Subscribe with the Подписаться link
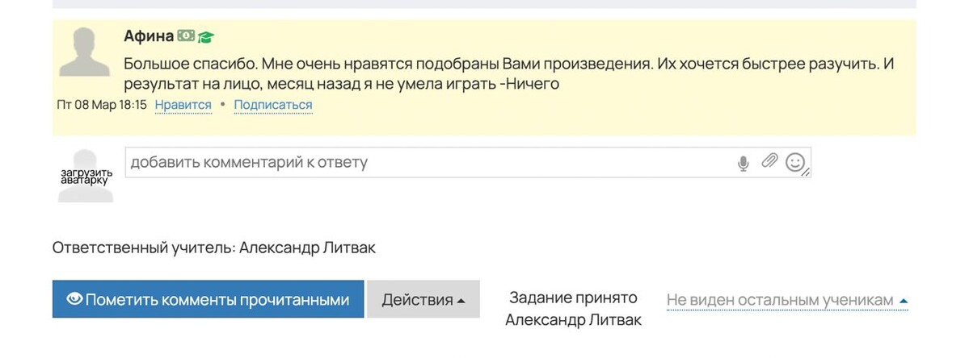This screenshot has height=358, width=969. click(273, 105)
